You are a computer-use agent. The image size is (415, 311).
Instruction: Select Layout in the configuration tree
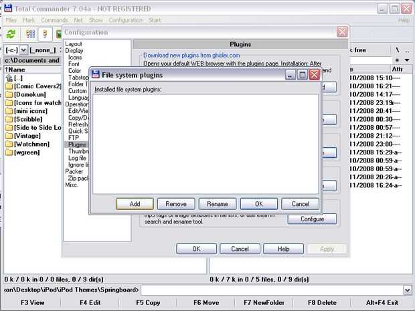(x=74, y=44)
